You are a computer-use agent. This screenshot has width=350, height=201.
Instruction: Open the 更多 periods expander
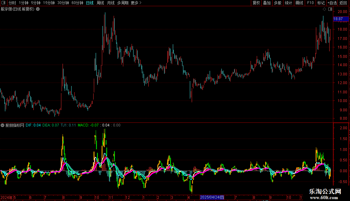[x=136, y=3]
